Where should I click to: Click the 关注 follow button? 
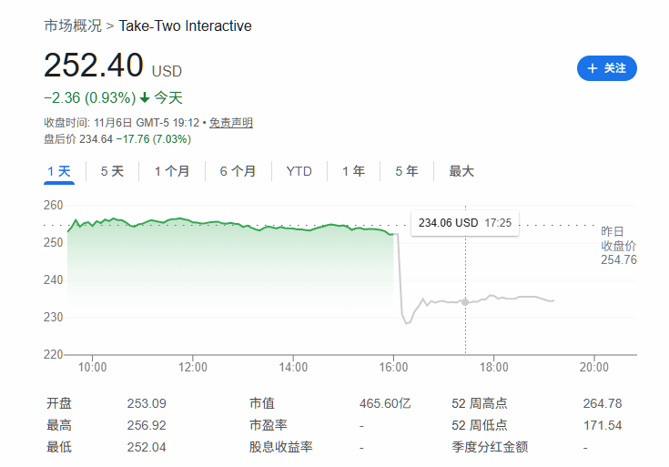click(x=607, y=68)
